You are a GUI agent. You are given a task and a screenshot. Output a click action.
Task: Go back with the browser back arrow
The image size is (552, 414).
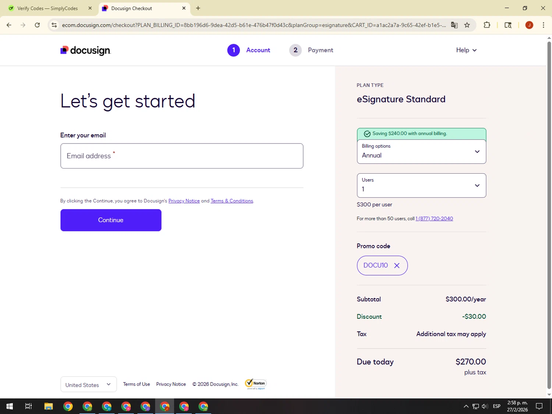point(9,25)
